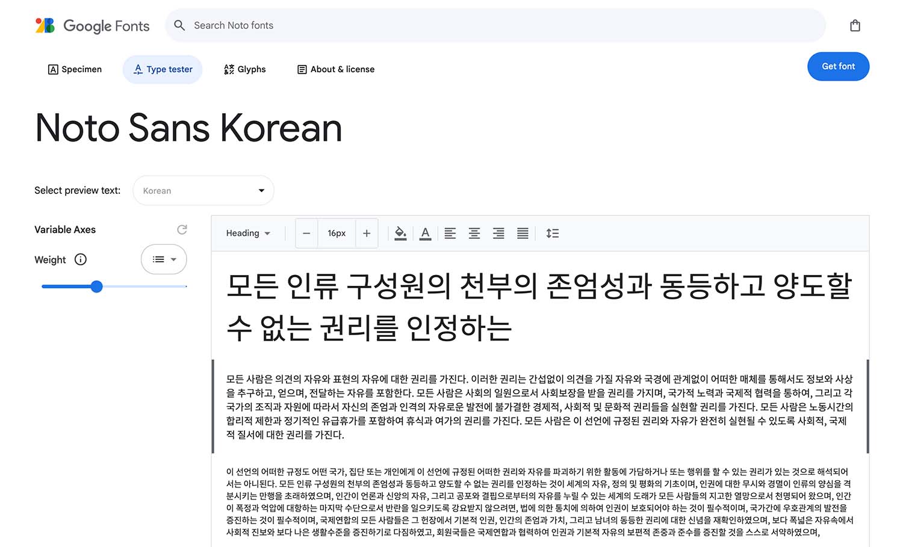Click the search magnifier icon
The width and height of the screenshot is (903, 547).
[x=179, y=25]
